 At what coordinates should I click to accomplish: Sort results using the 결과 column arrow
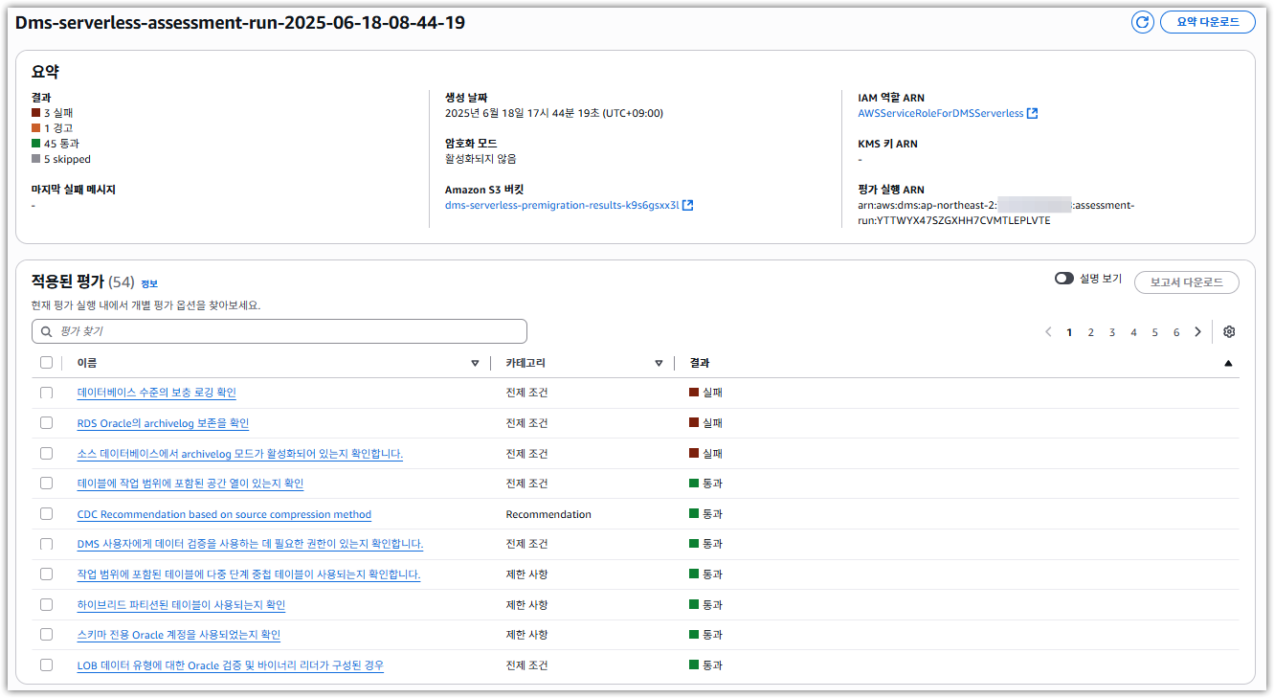coord(1228,363)
